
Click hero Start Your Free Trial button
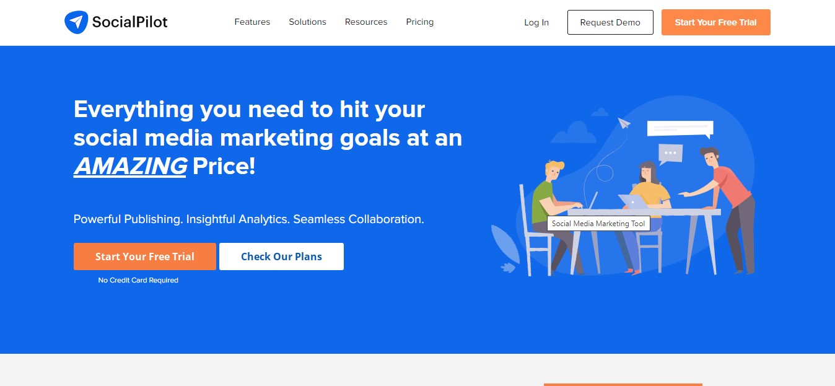[144, 257]
